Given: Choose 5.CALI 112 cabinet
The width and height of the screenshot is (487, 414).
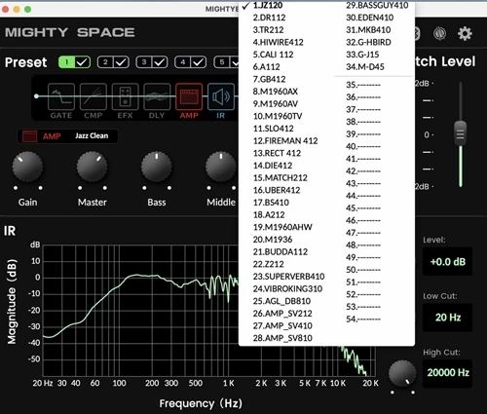Looking at the screenshot, I should point(273,55).
